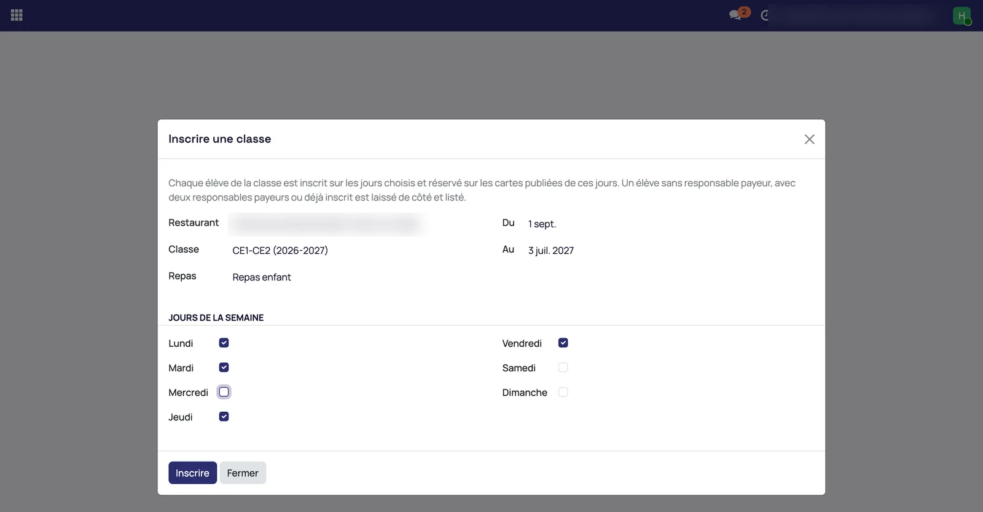Viewport: 983px width, 512px height.
Task: Select the blurred Restaurant field
Action: (326, 224)
